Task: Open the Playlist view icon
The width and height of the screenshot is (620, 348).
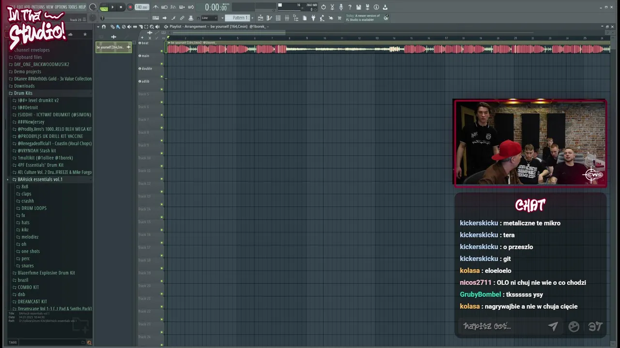Action: (x=260, y=18)
